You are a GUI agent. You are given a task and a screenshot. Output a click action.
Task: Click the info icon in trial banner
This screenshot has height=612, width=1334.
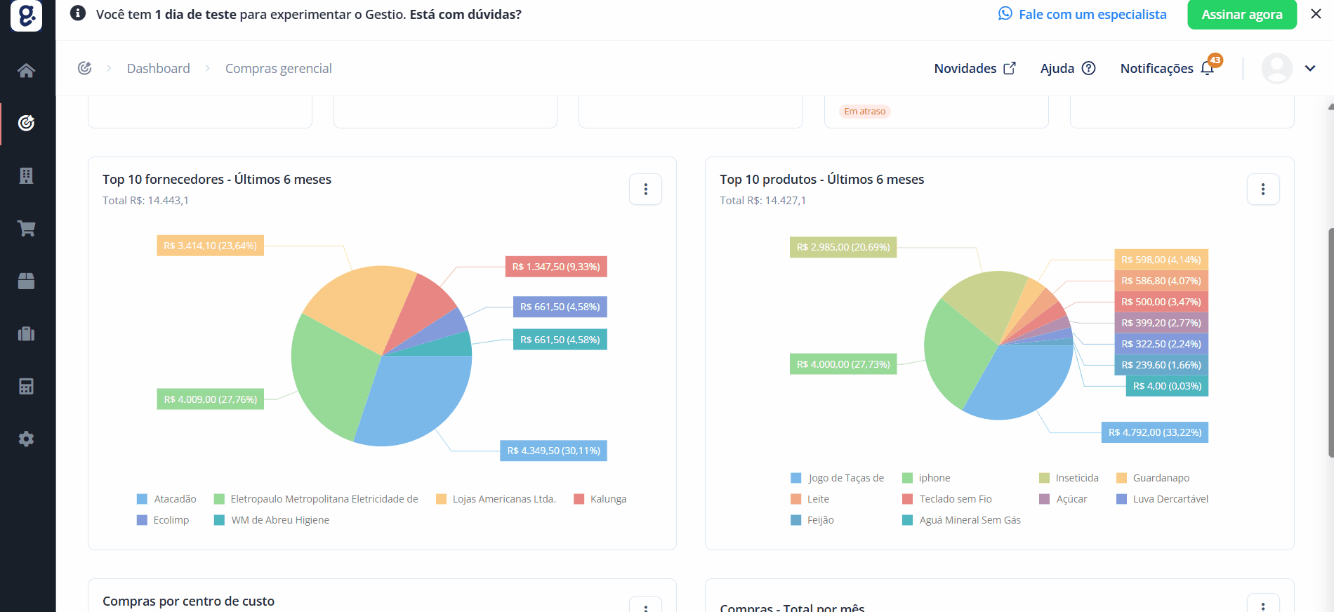(x=78, y=13)
